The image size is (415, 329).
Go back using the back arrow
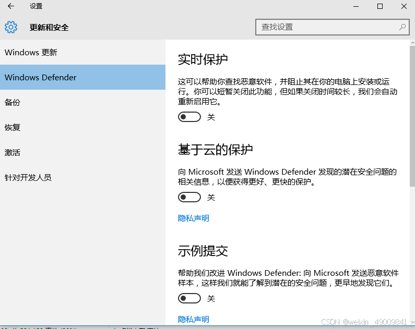point(11,6)
